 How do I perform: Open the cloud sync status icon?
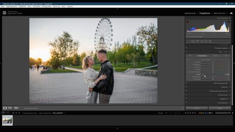pyautogui.click(x=231, y=13)
